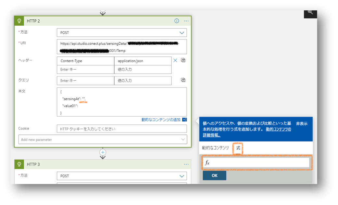Click the HTTP 3 title text

(33, 164)
